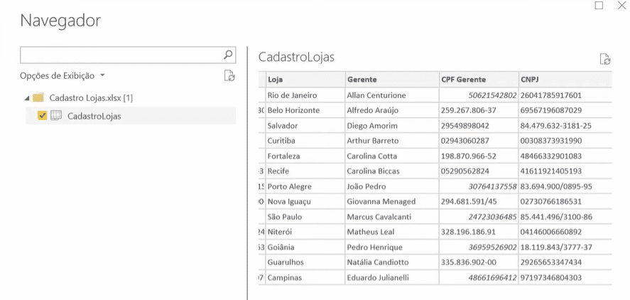
Task: Click the Rio de Janeiro cell
Action: [x=305, y=95]
